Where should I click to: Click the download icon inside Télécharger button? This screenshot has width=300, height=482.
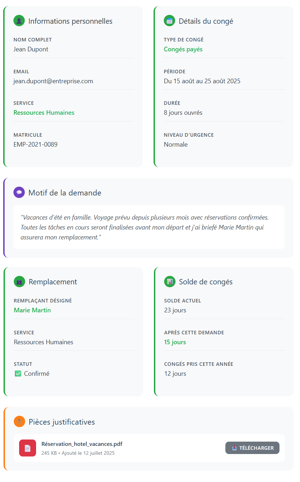[x=234, y=448]
